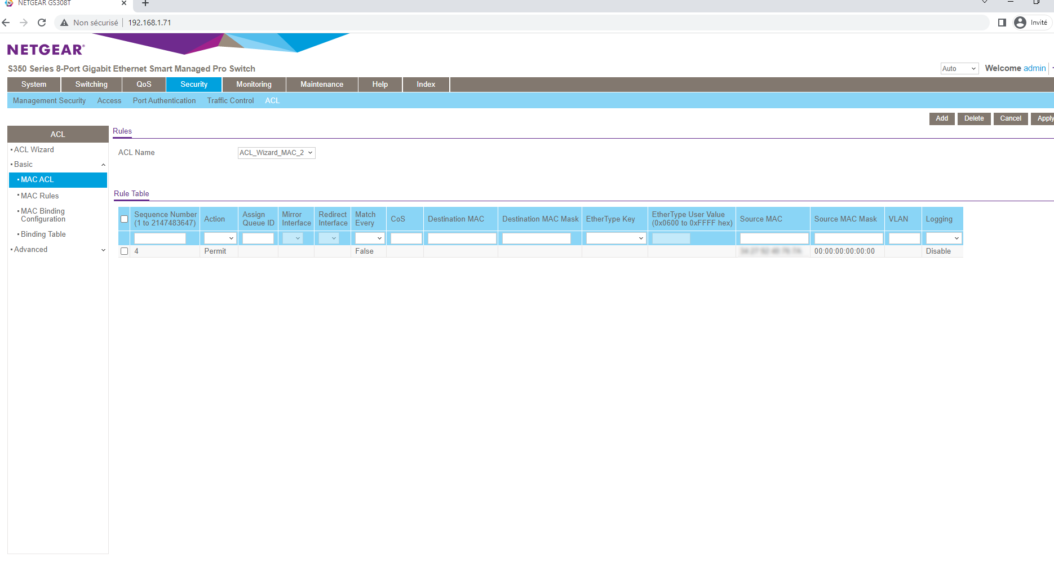Open the Invité profile icon

[1020, 23]
